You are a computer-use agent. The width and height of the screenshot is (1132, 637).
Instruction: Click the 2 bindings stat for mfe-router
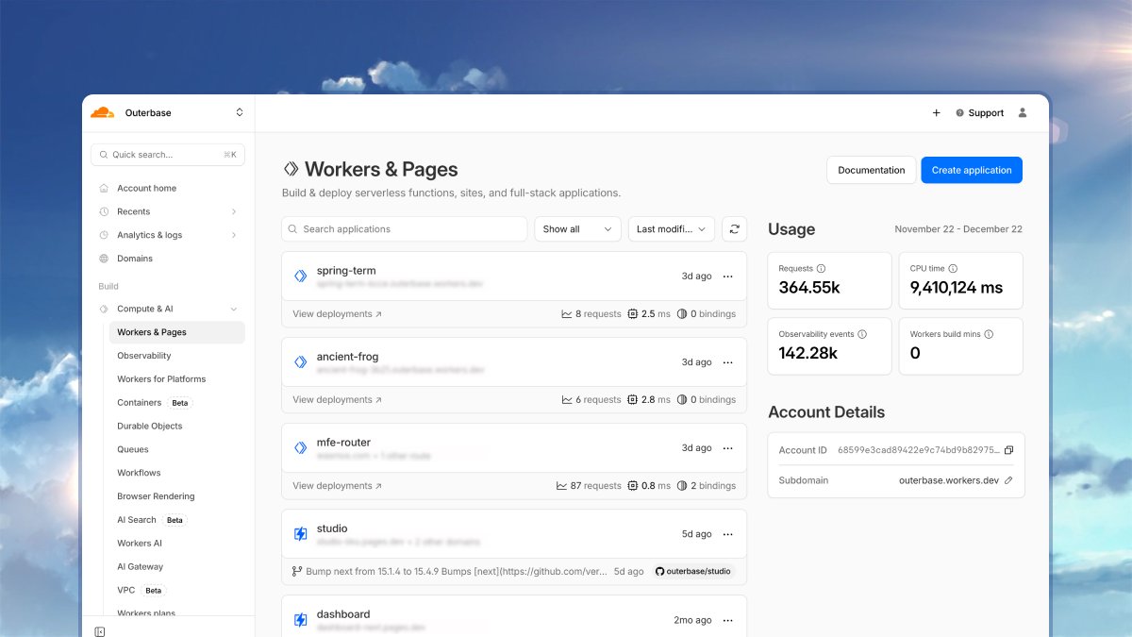(x=706, y=486)
